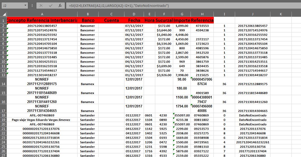Select column F header

[164, 14]
